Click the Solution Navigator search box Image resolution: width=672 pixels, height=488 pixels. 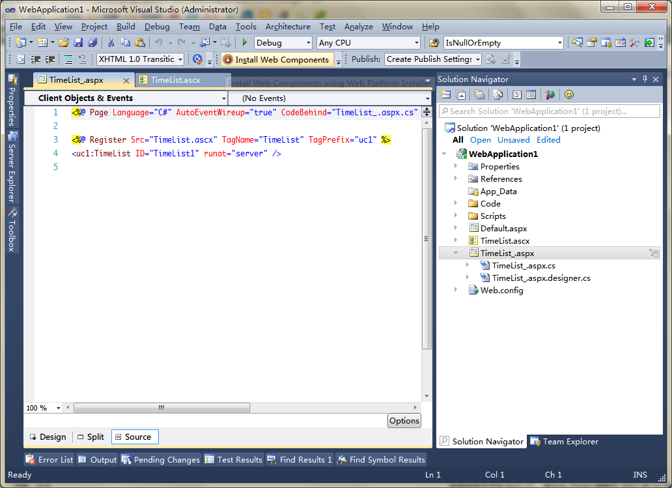coord(550,111)
